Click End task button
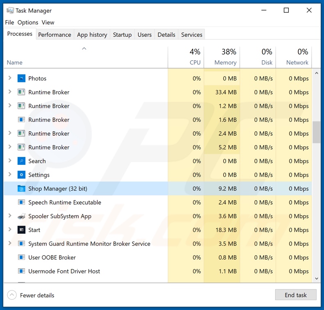 click(x=296, y=295)
